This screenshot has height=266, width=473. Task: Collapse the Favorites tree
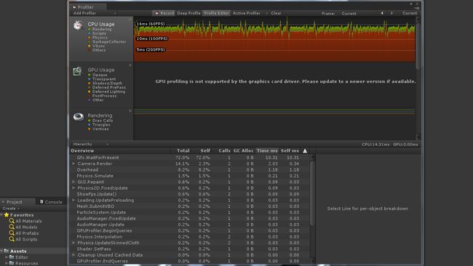pos(1,215)
